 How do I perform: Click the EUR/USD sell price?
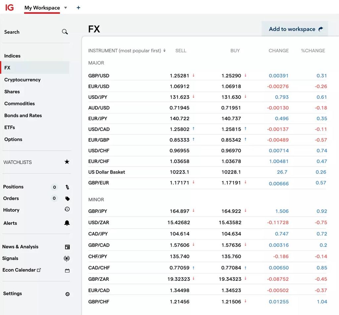click(179, 86)
